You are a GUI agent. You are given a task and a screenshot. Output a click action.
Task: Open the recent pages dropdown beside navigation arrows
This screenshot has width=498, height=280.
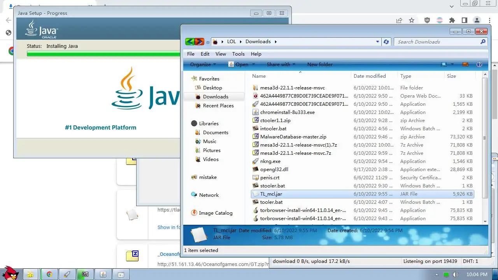(x=208, y=42)
